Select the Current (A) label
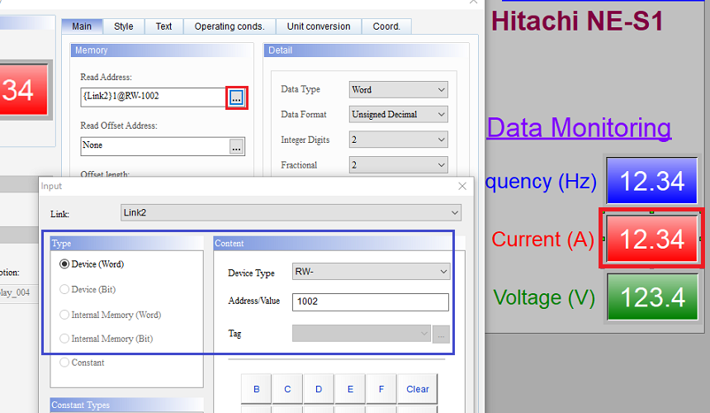This screenshot has width=710, height=413. click(543, 239)
